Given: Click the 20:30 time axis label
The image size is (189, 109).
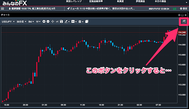Looking at the screenshot, I should (26, 105).
